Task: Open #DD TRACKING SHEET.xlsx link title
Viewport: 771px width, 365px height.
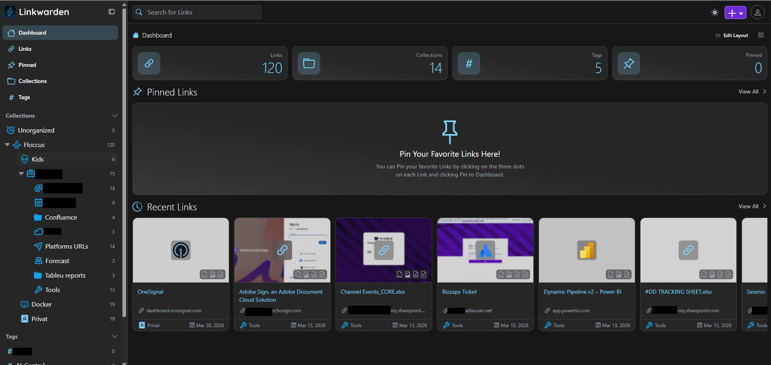Action: coord(678,292)
